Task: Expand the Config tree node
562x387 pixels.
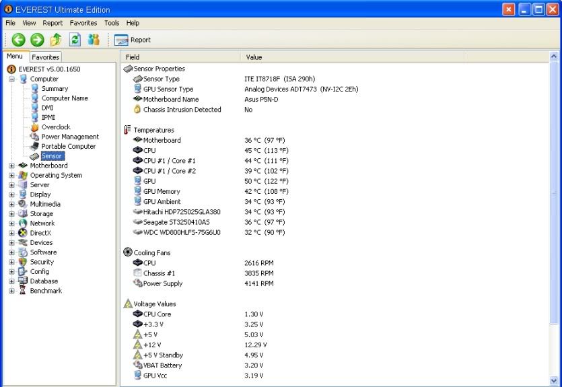Action: point(12,272)
